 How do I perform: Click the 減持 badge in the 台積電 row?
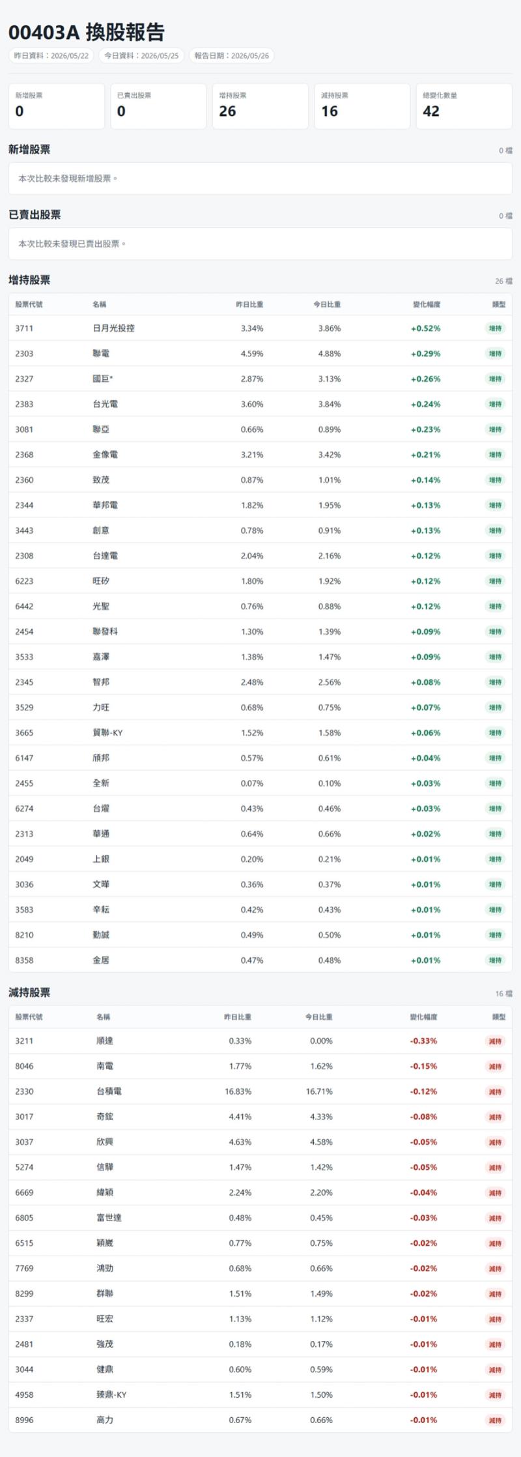point(495,1091)
